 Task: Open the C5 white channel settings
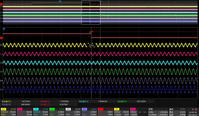(73, 112)
